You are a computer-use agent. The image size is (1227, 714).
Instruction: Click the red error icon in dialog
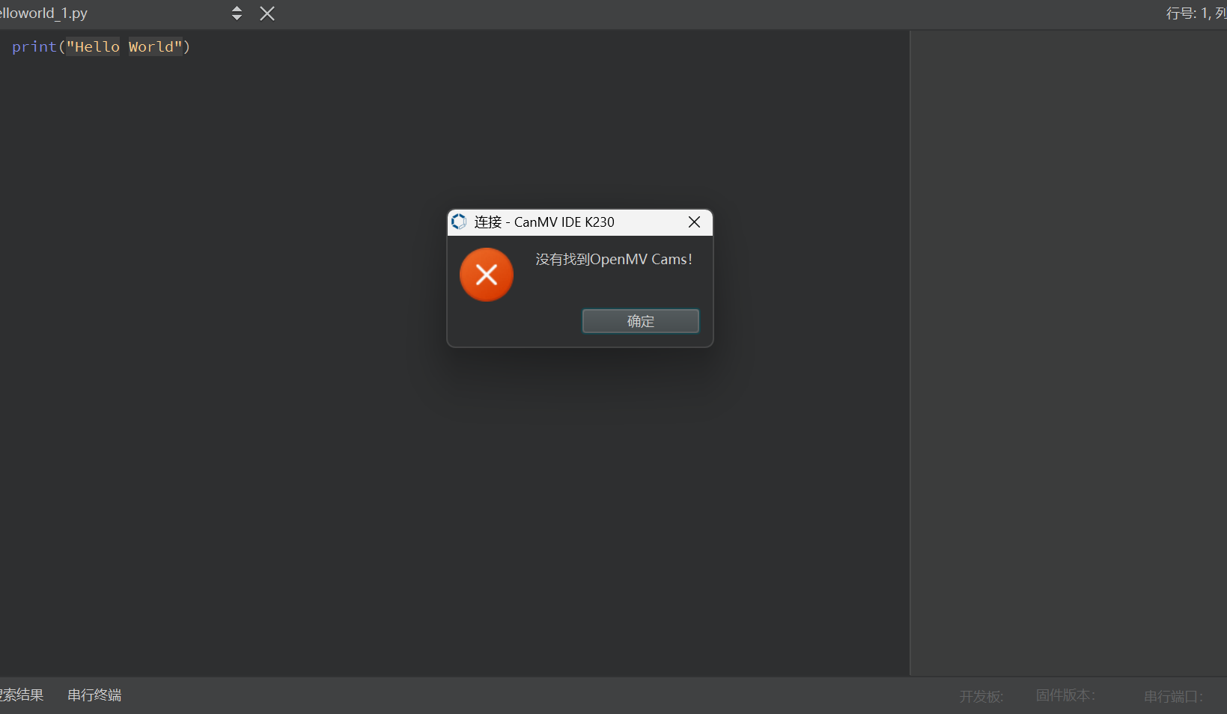[x=487, y=275]
